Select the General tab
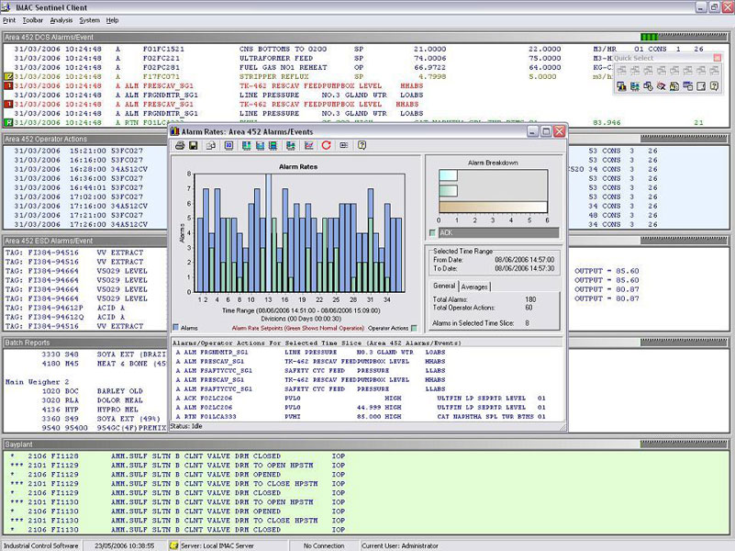The width and height of the screenshot is (735, 551). (x=443, y=287)
